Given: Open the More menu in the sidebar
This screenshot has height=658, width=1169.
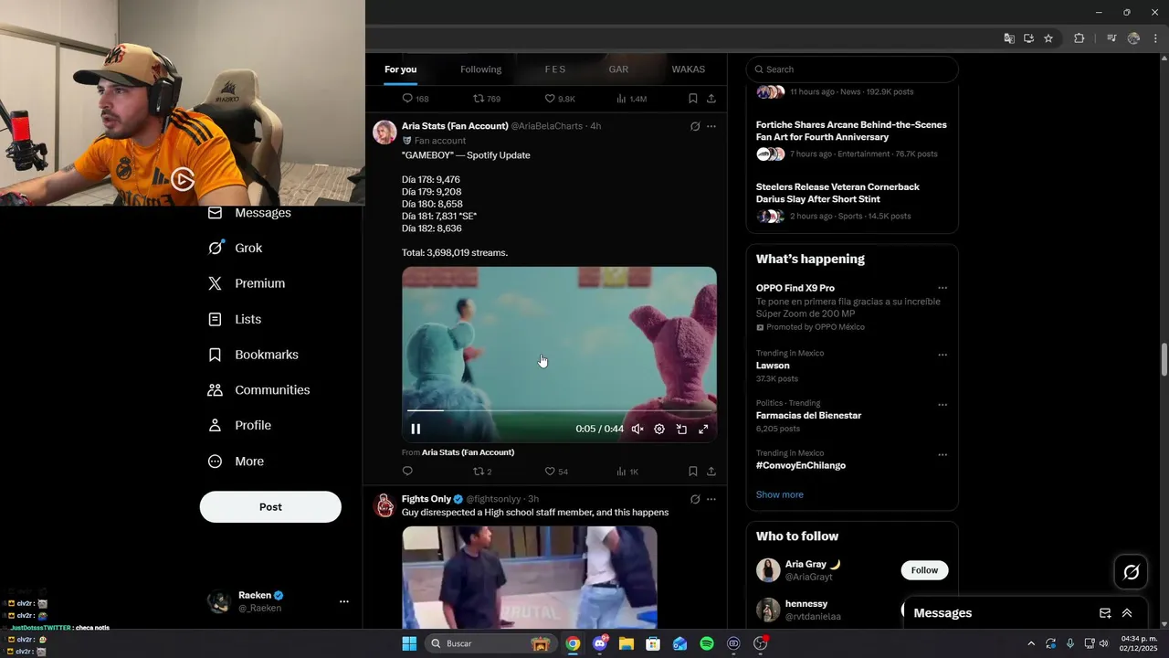Looking at the screenshot, I should (236, 462).
